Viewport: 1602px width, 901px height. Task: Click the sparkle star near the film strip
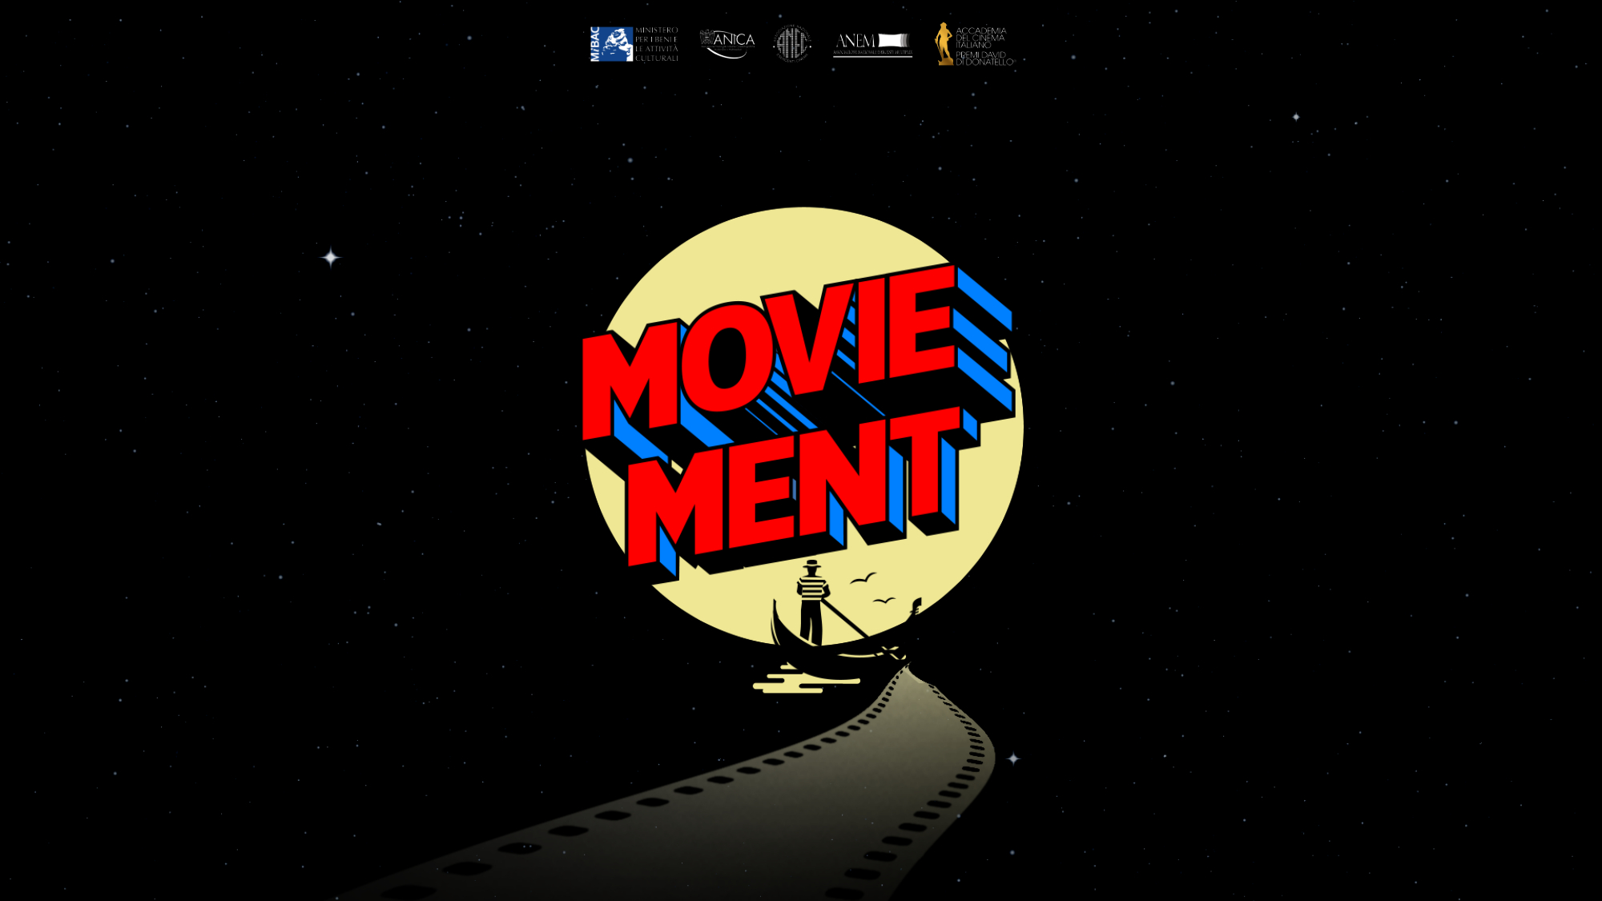point(1013,758)
